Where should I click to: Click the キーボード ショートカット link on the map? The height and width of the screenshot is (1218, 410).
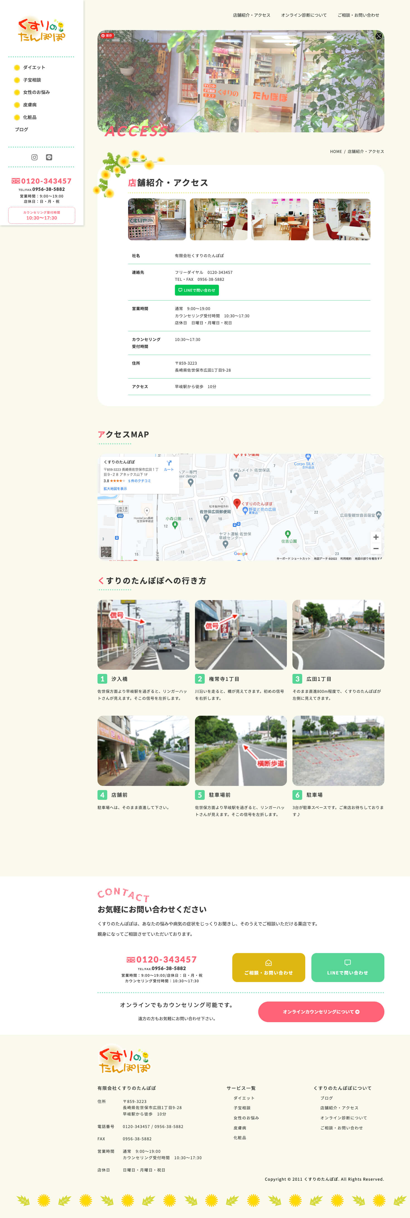point(294,558)
